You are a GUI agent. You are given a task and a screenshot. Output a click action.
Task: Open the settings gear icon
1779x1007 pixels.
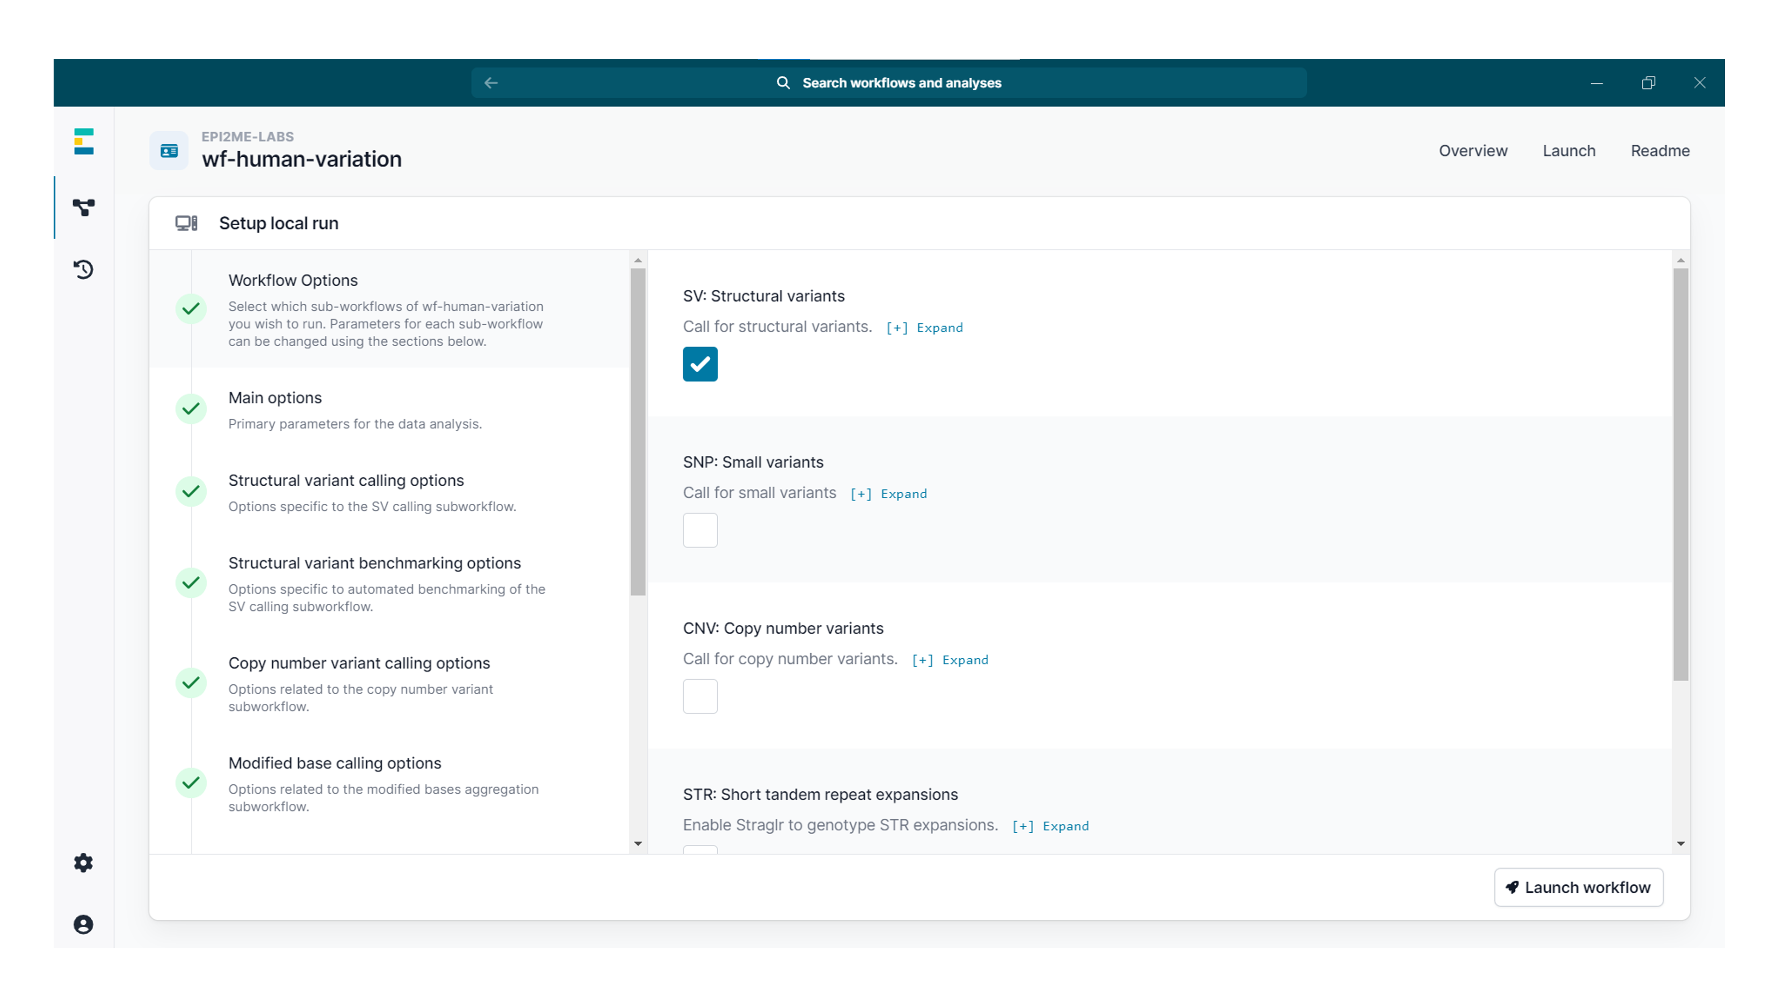(84, 863)
